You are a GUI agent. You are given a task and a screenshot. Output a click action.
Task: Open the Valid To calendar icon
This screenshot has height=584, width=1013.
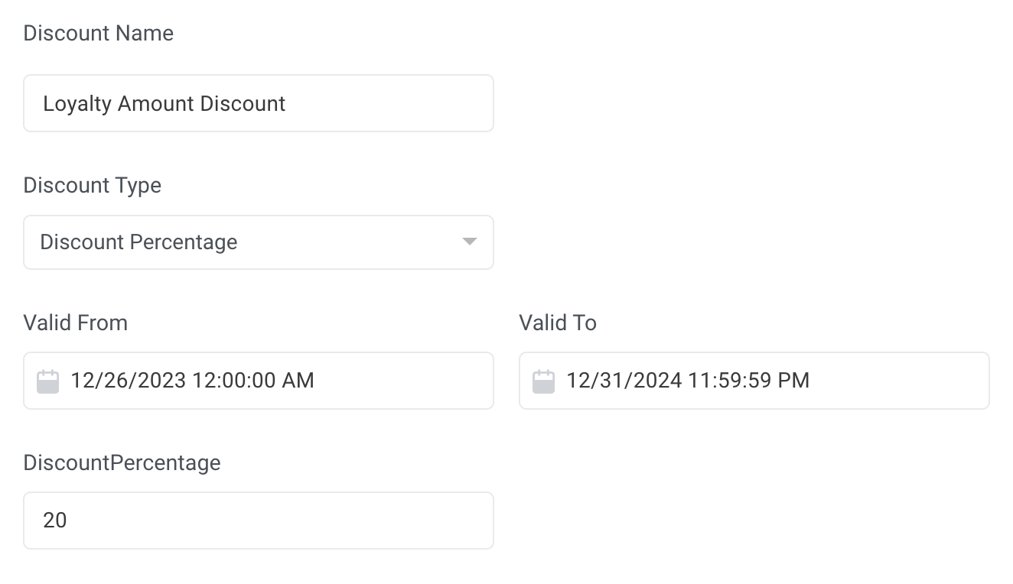(x=543, y=381)
